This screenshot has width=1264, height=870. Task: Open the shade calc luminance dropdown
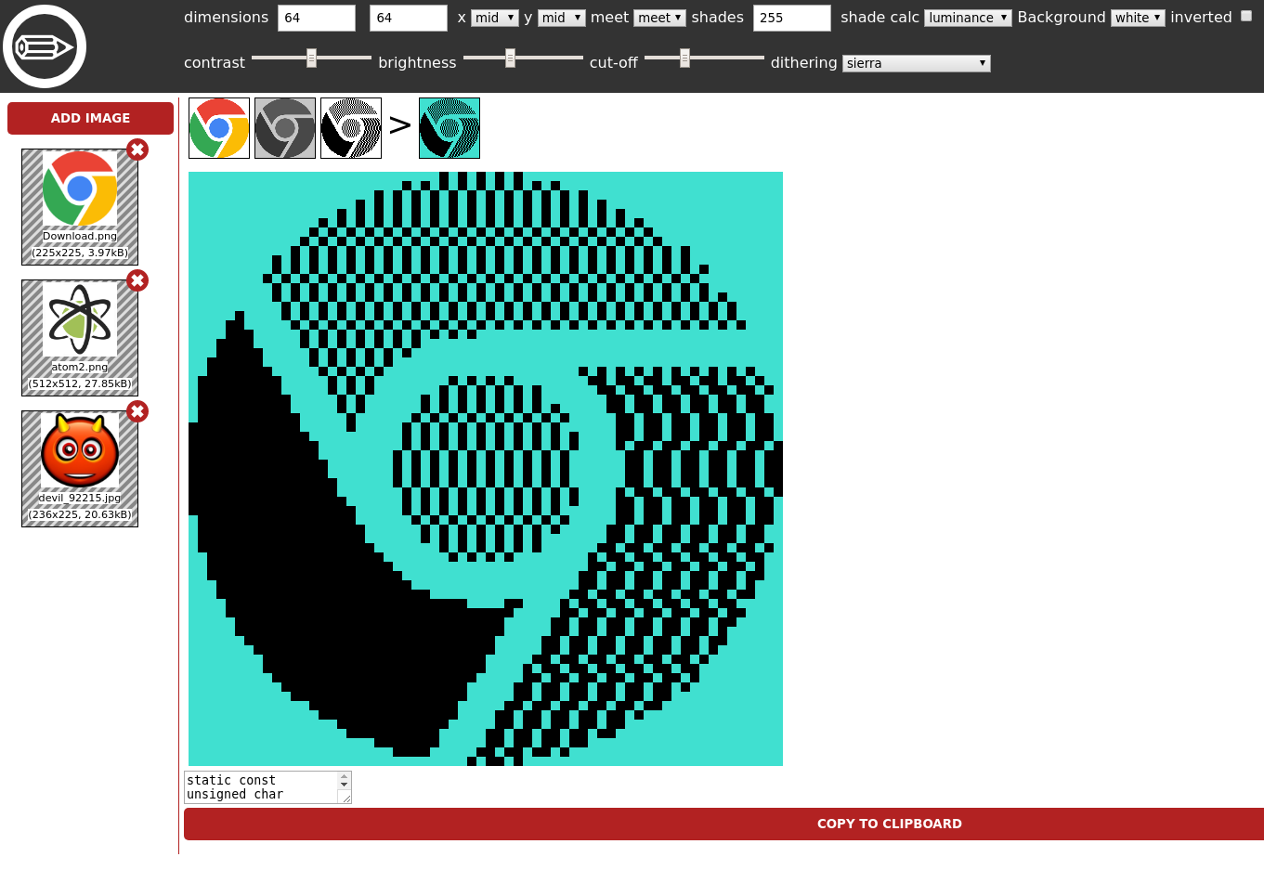tap(968, 18)
